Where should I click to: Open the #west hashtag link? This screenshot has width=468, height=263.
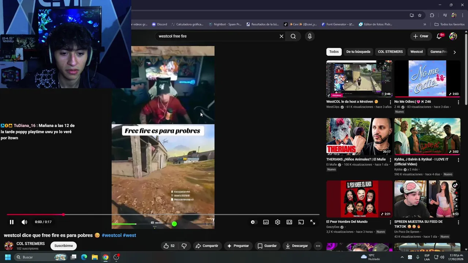(129, 235)
